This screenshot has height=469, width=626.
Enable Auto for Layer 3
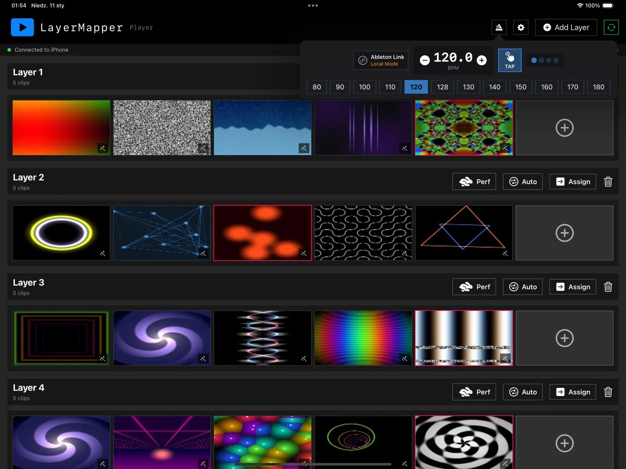tap(523, 287)
